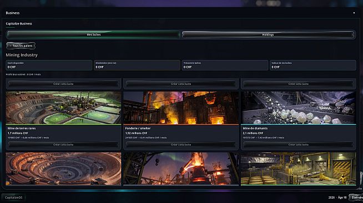Click the Mine de terres rares image
Image resolution: width=363 pixels, height=203 pixels.
pyautogui.click(x=63, y=108)
